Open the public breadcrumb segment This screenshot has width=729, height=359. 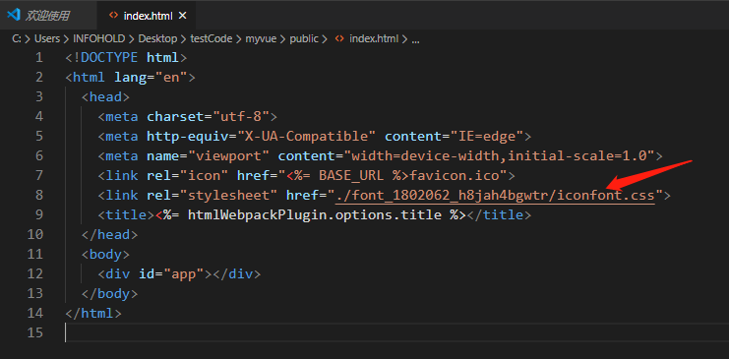click(304, 38)
